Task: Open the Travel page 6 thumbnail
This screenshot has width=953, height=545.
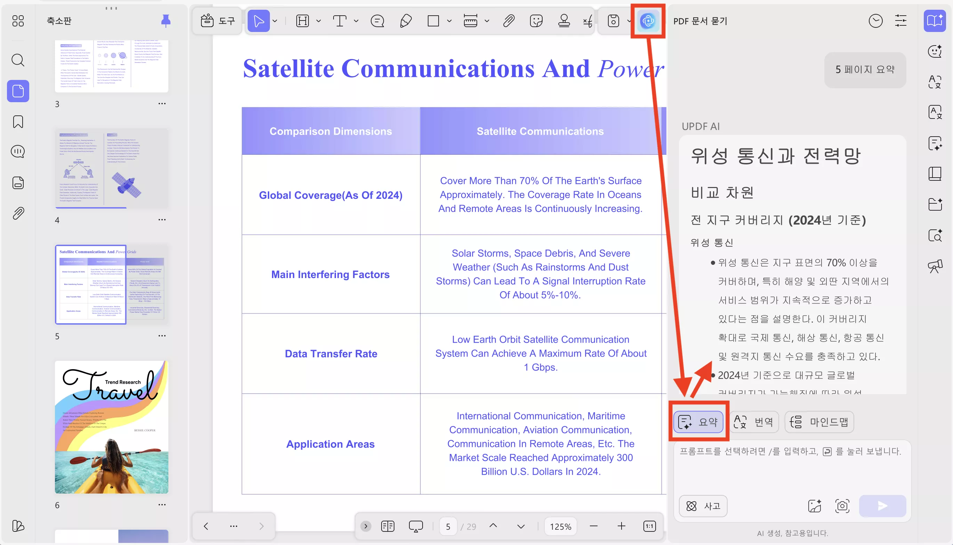Action: point(112,427)
